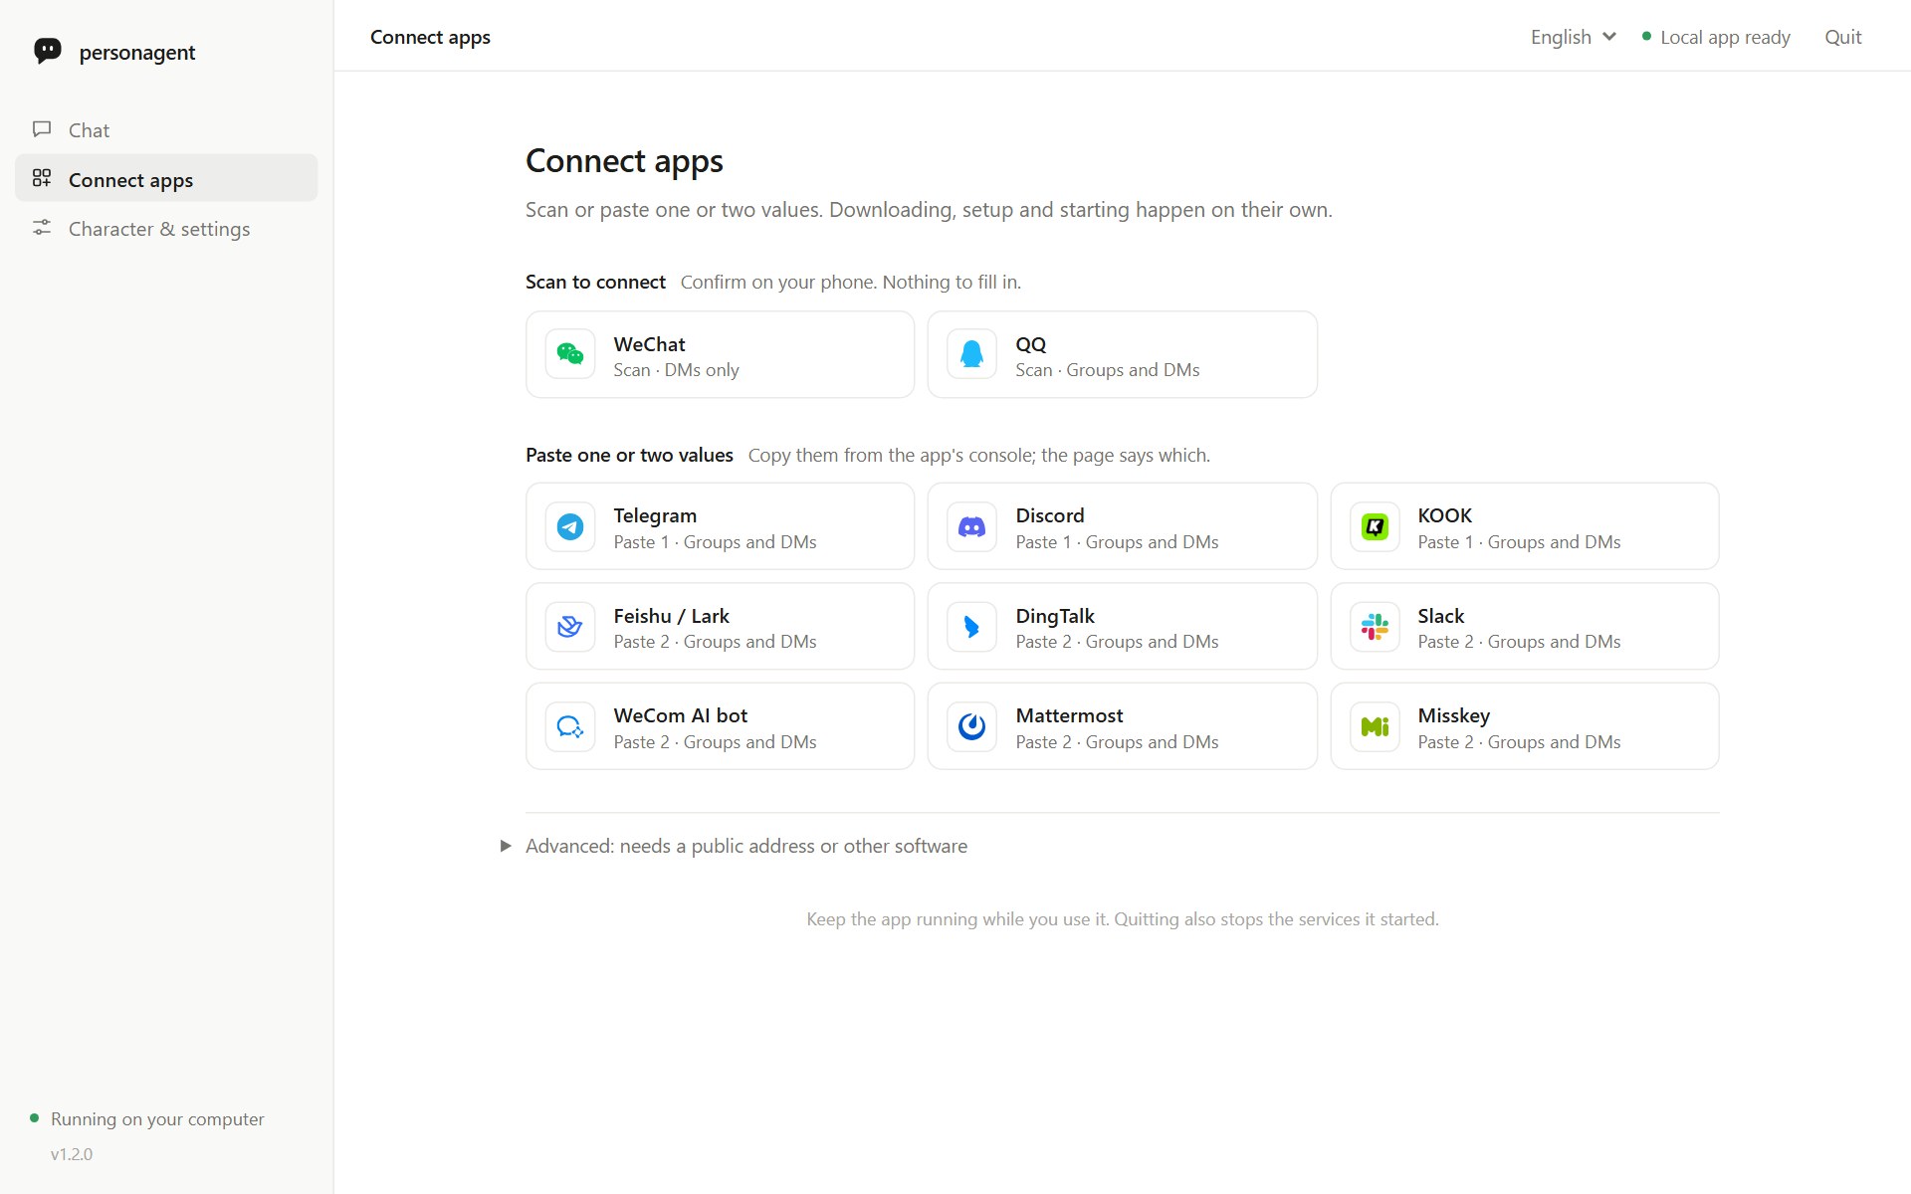Click the Discord icon

click(x=972, y=526)
